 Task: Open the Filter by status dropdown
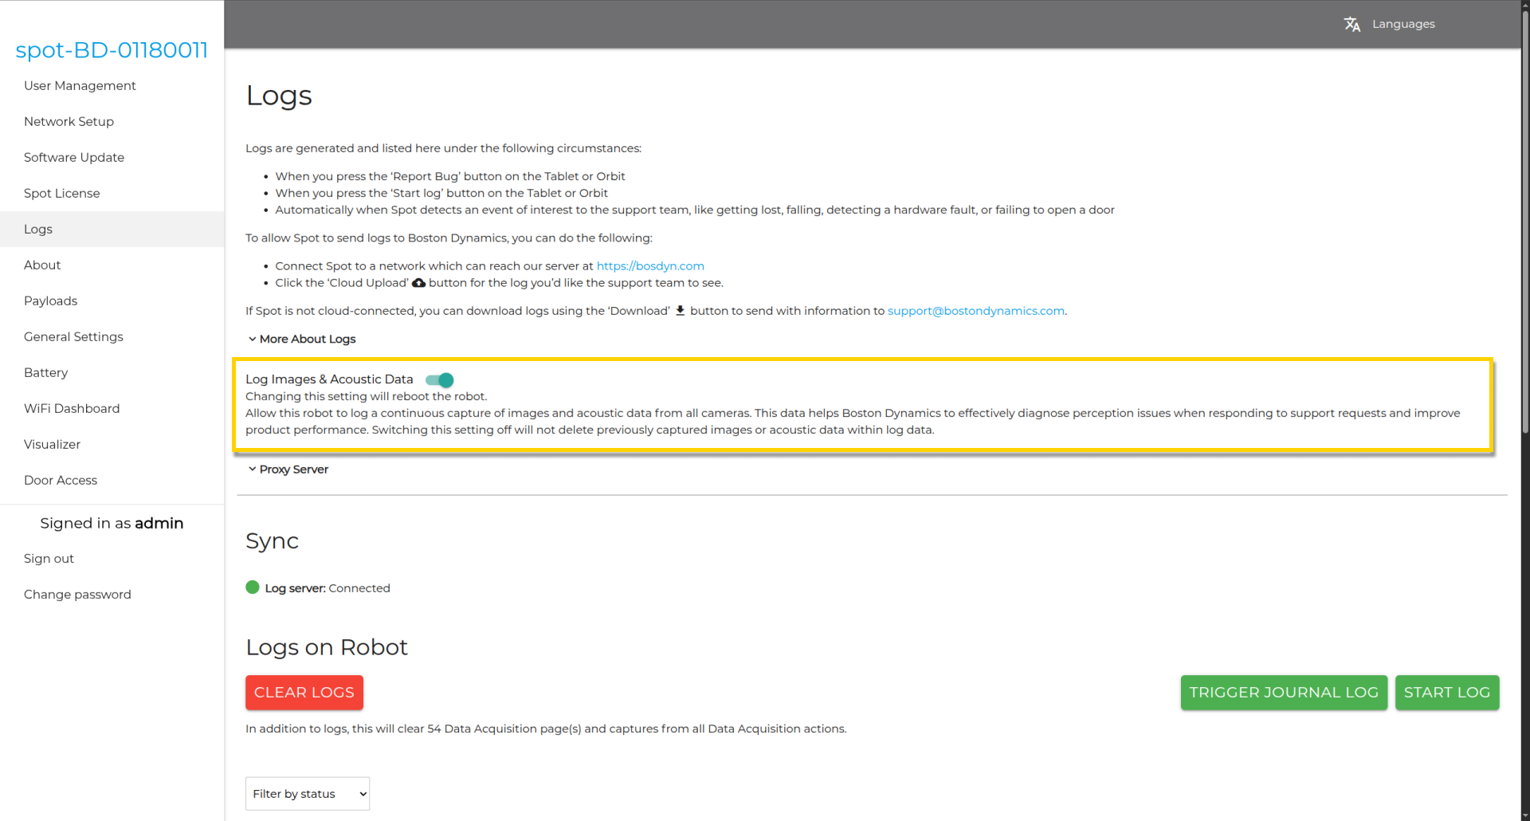(308, 794)
